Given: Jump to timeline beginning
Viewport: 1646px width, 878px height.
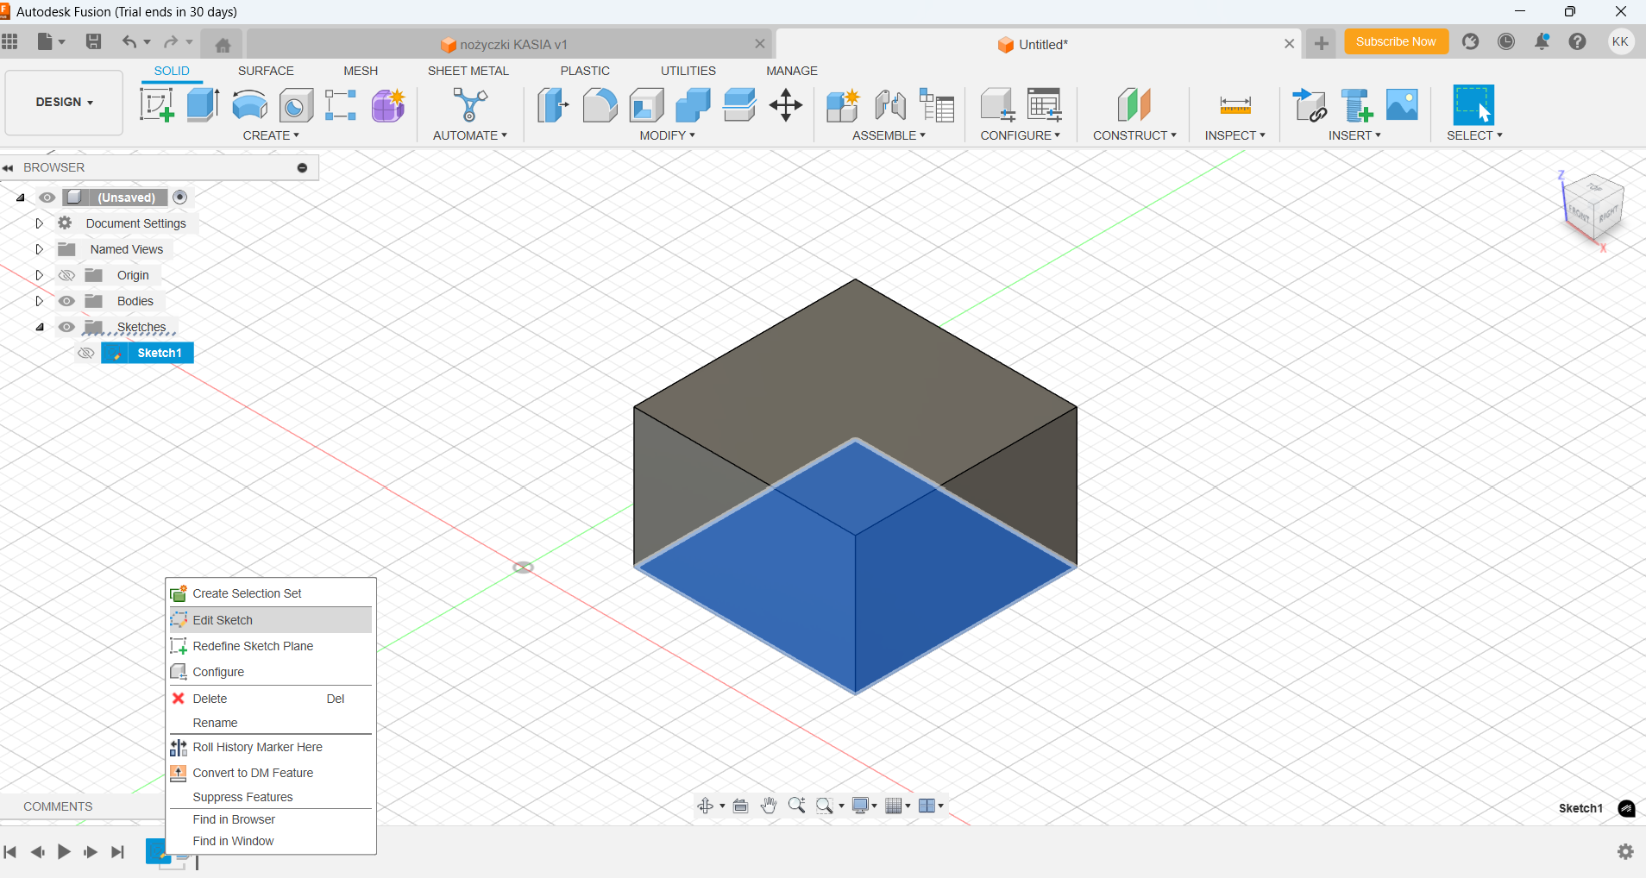Looking at the screenshot, I should tap(10, 852).
